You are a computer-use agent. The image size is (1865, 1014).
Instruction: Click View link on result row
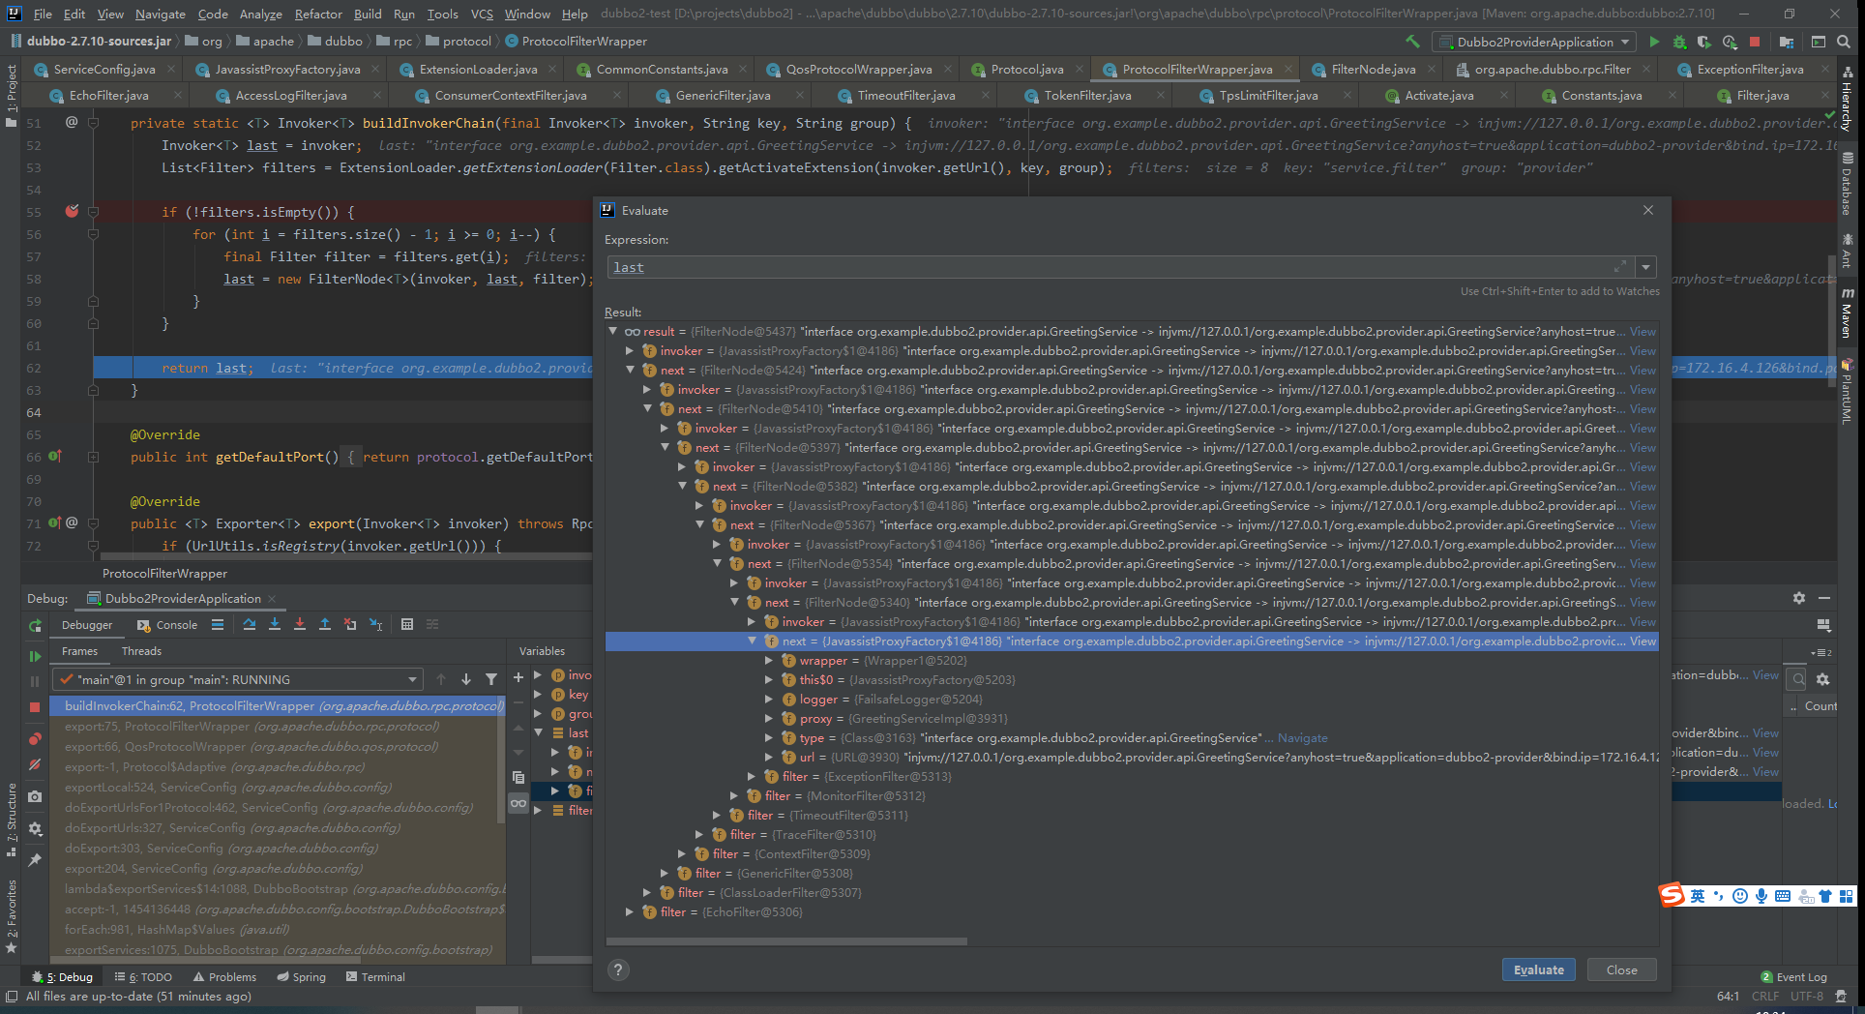(x=1643, y=331)
